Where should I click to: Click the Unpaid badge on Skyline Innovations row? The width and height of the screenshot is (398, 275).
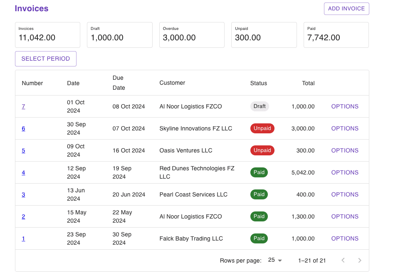click(262, 128)
